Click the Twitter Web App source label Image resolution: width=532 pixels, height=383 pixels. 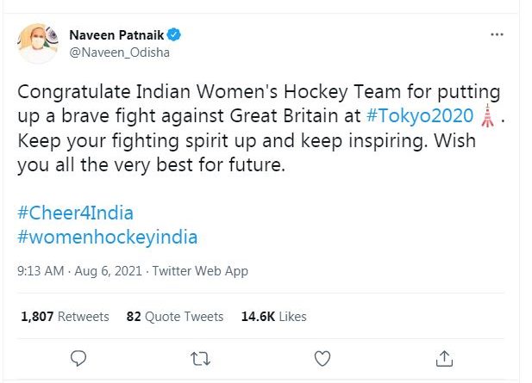[x=200, y=271]
